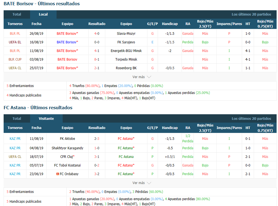The width and height of the screenshot is (278, 206).
Task: Click BATE Borisov in the Torpedo Minsk row
Action: tap(67, 59)
